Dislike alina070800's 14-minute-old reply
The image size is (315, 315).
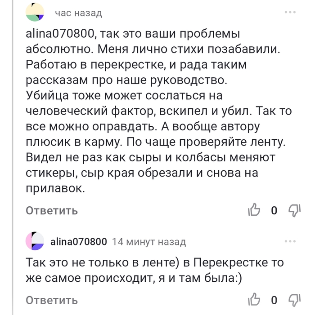tap(293, 300)
